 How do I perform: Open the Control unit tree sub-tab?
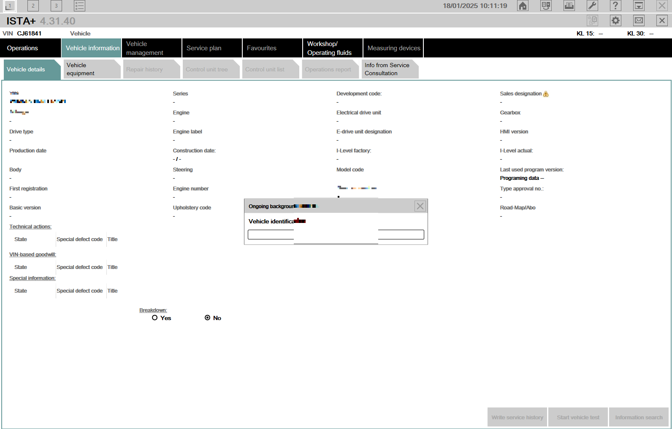point(211,69)
